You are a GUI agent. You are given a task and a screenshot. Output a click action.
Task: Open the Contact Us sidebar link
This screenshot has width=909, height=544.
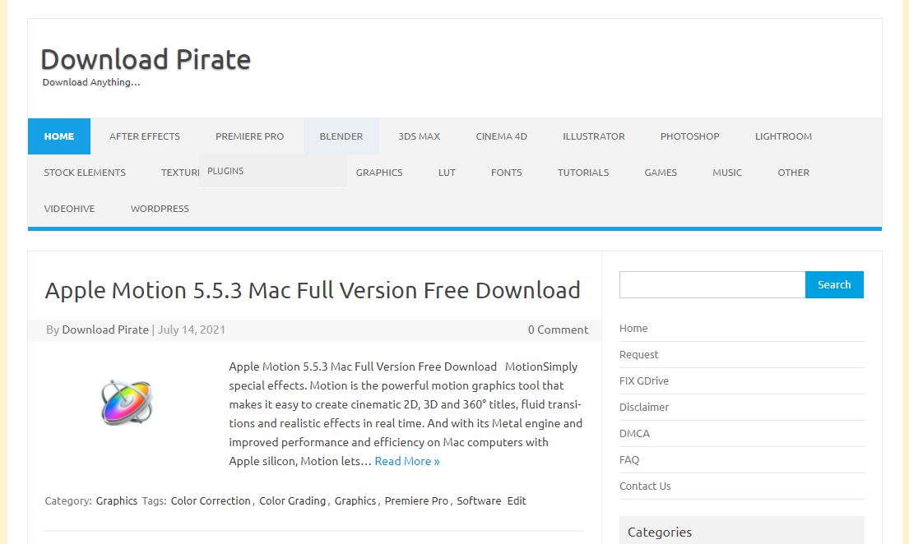(x=645, y=486)
